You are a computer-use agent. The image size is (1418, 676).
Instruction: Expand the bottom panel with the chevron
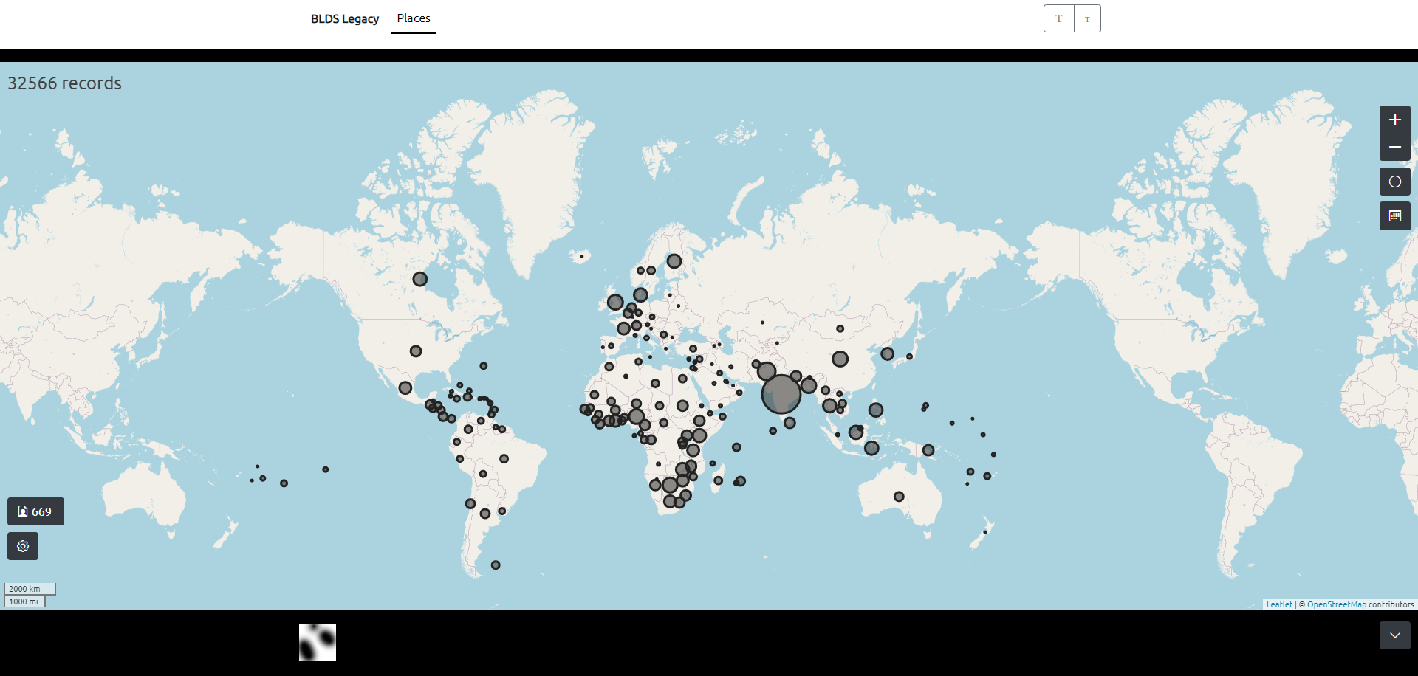tap(1394, 635)
